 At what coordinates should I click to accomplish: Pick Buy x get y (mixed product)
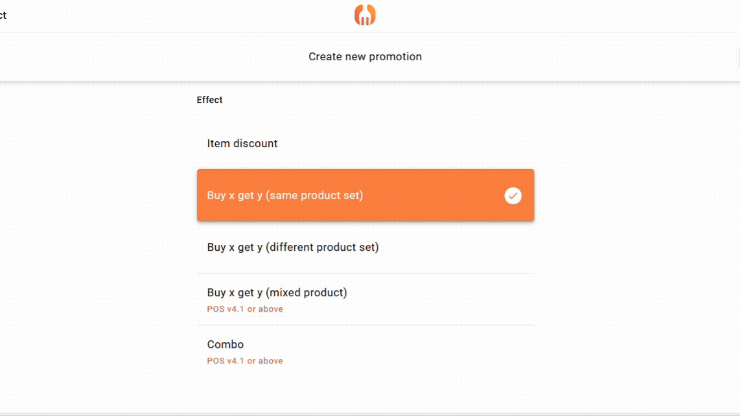[277, 292]
